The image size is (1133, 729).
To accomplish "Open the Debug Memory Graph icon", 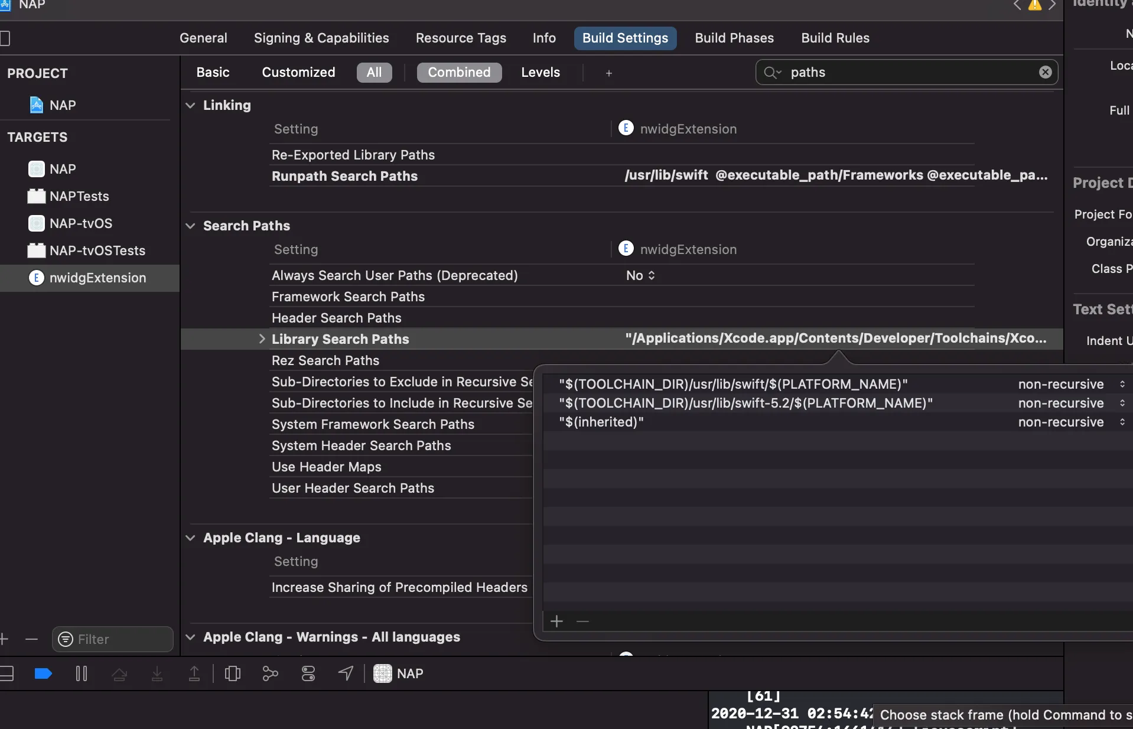I will click(x=270, y=673).
